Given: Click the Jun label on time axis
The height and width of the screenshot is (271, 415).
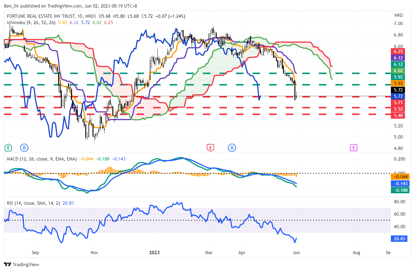Looking at the screenshot, I should click(296, 253).
